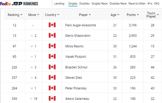Open Peter Polansky player profile
This screenshot has width=162, height=103.
[x=76, y=88]
